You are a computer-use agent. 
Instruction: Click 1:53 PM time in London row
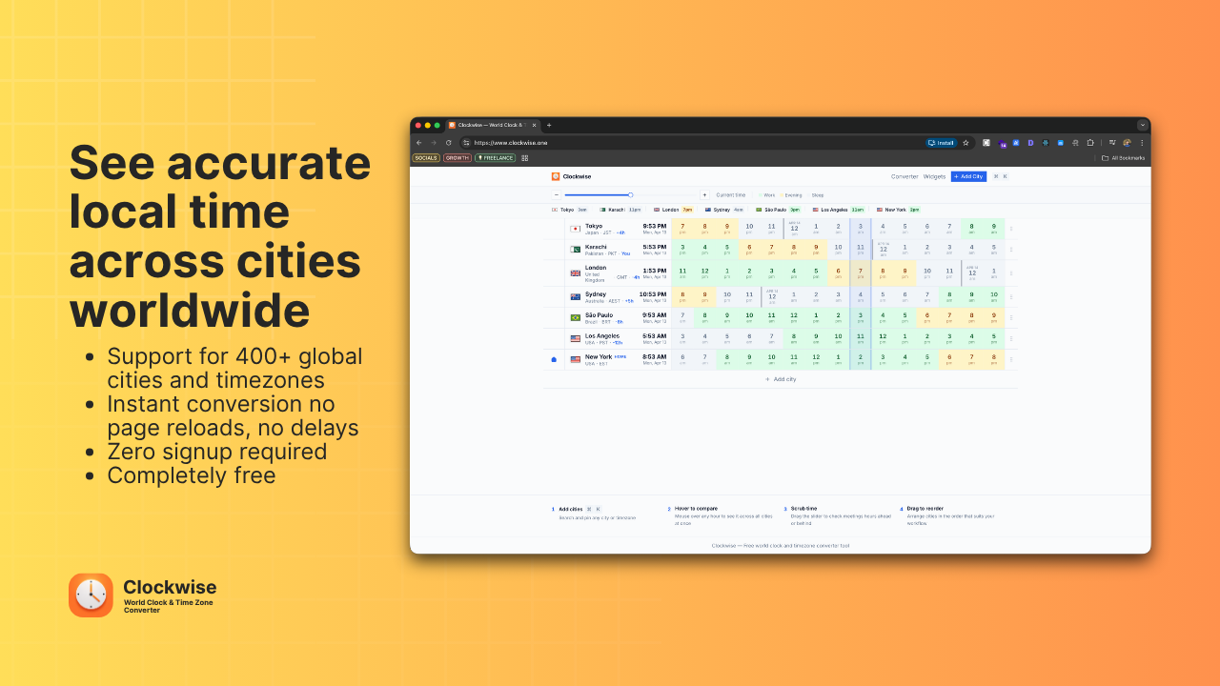(654, 271)
